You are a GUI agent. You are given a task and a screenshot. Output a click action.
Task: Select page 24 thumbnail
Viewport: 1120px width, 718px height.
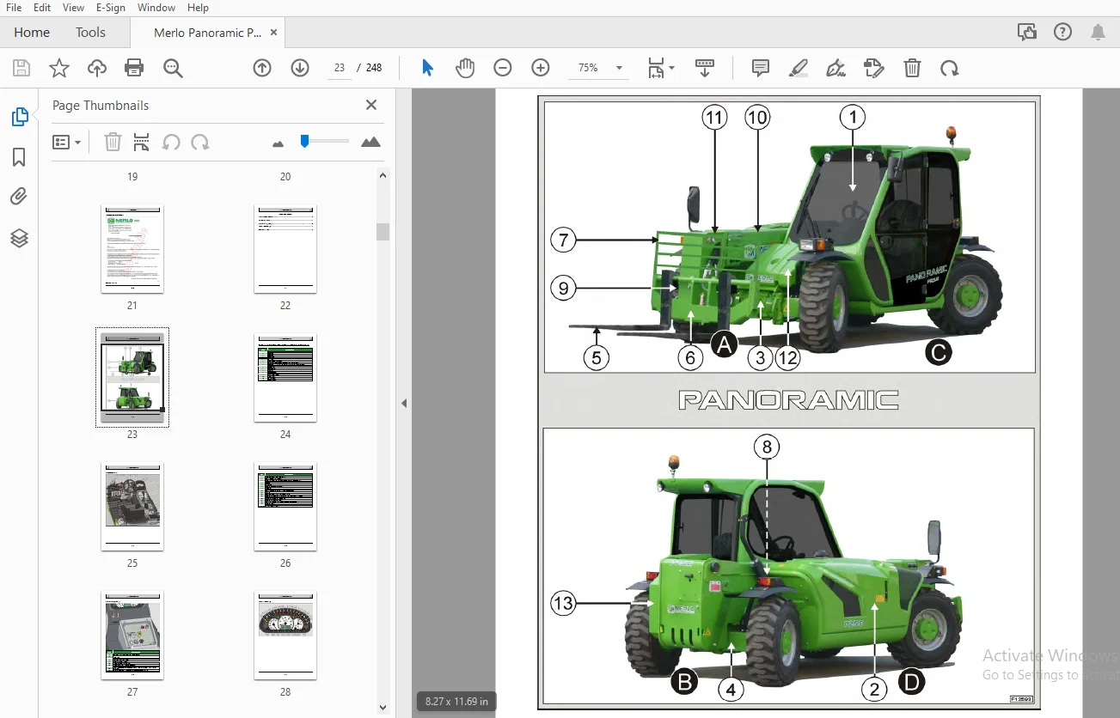click(285, 378)
